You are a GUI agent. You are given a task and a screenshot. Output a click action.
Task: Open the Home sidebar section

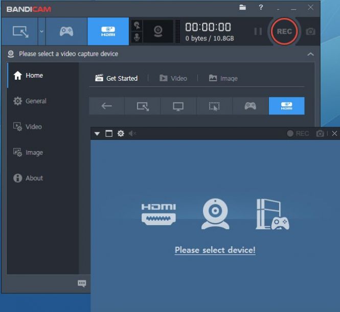click(43, 76)
